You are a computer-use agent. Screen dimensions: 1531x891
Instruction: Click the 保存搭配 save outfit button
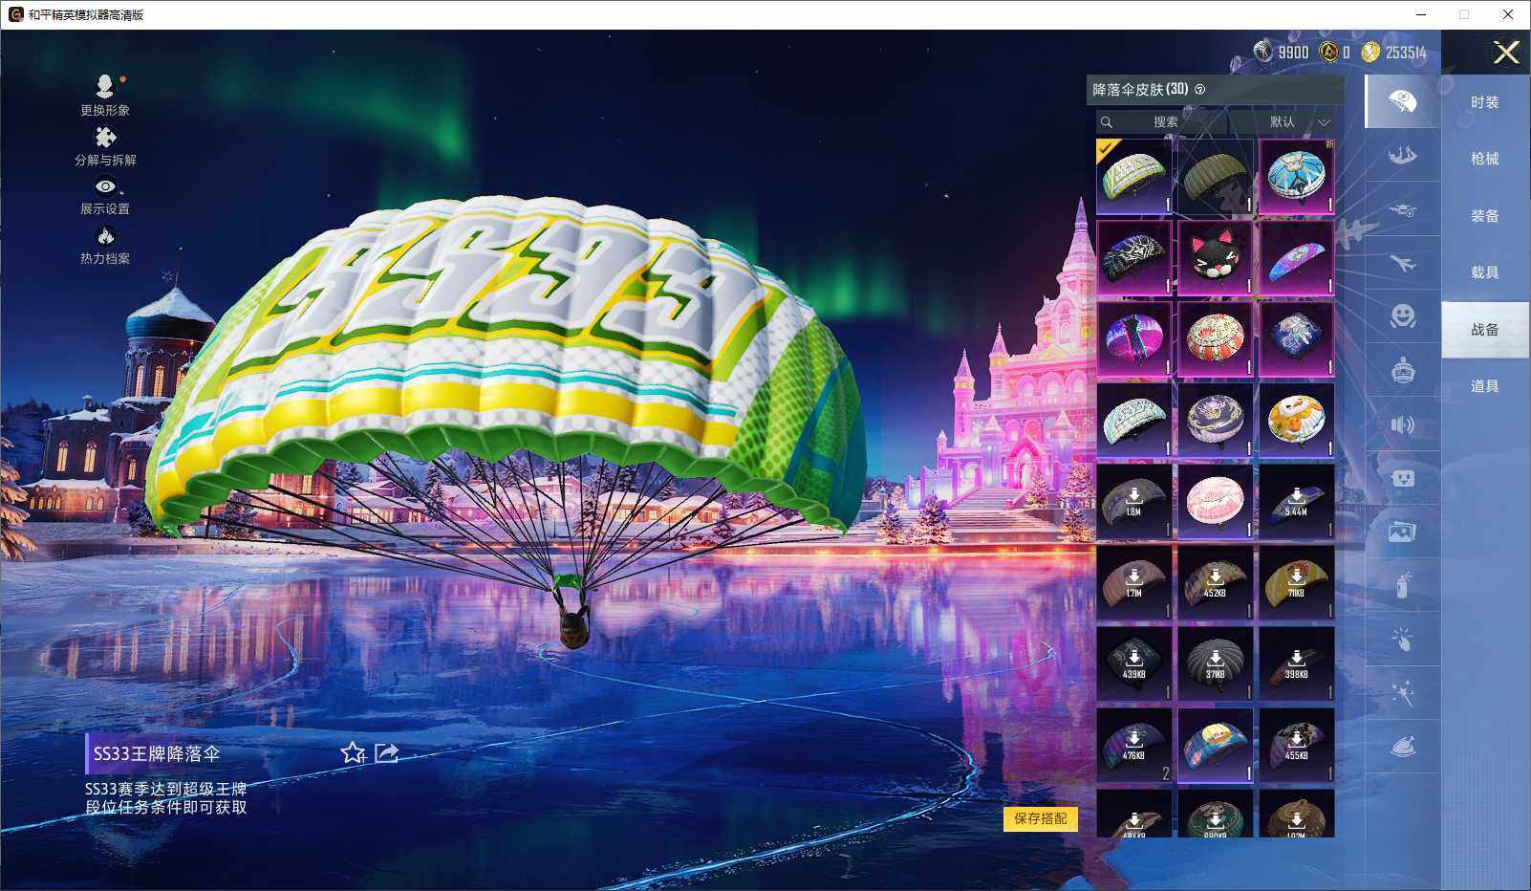pos(1040,818)
